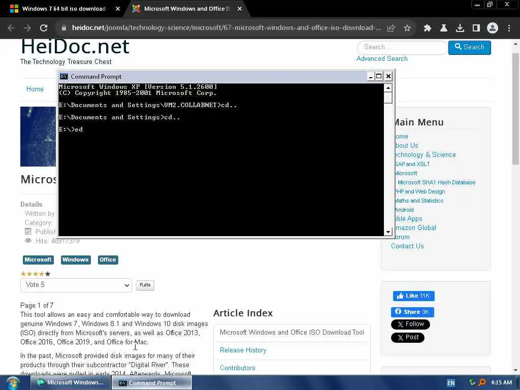Click the 4:15 AM system clock
Screen dimensions: 520x390
point(501,383)
